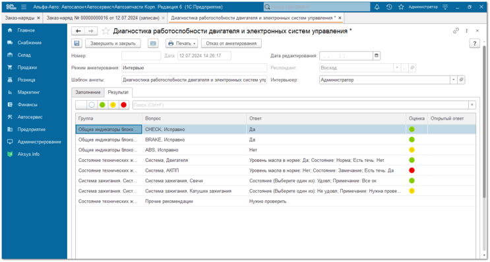Toggle empty-circle rating filter
Image resolution: width=490 pixels, height=262 pixels.
[x=92, y=105]
